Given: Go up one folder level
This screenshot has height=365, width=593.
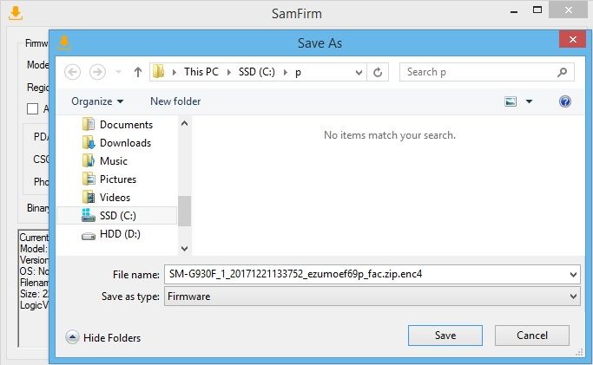Looking at the screenshot, I should (x=138, y=72).
